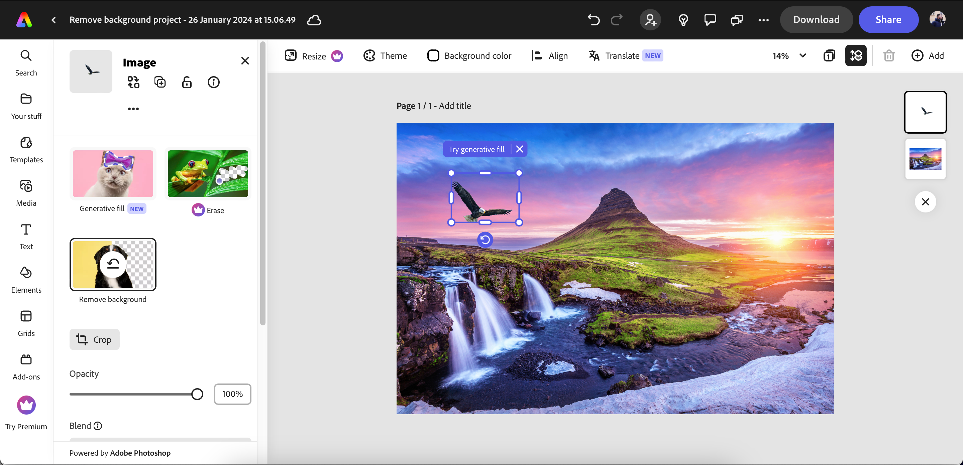
Task: Click the Download button
Action: click(x=816, y=19)
